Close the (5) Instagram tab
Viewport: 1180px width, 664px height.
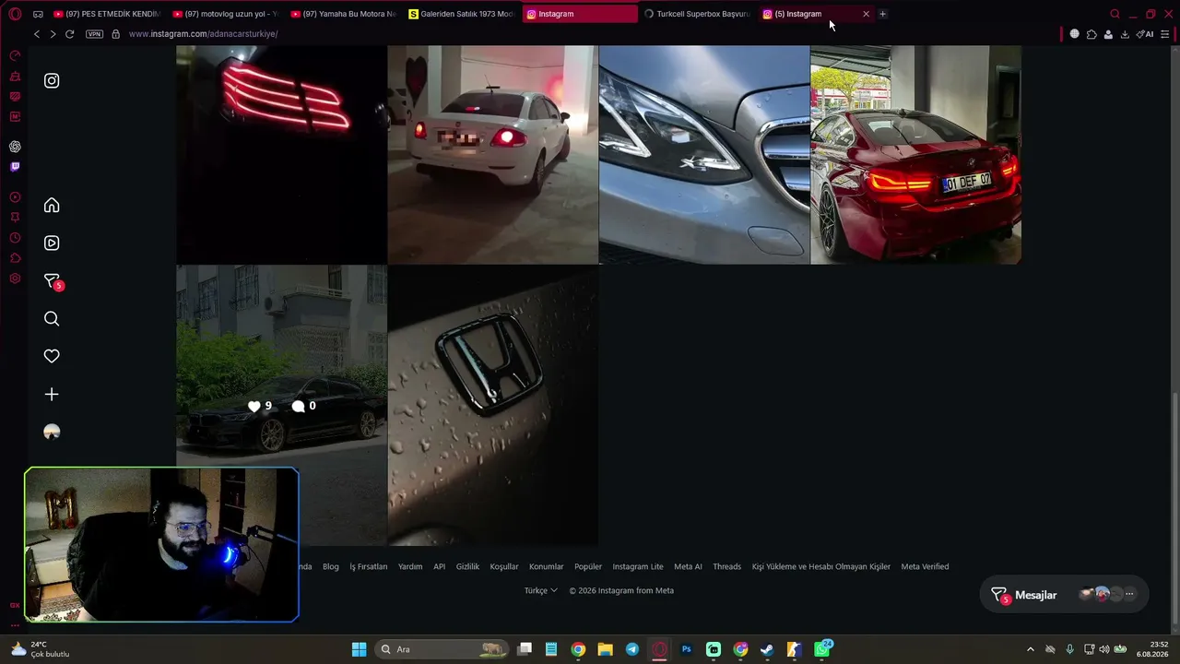coord(866,14)
